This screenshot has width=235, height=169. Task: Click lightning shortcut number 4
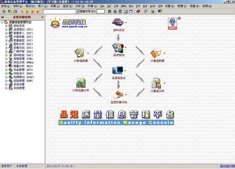pyautogui.click(x=38, y=11)
